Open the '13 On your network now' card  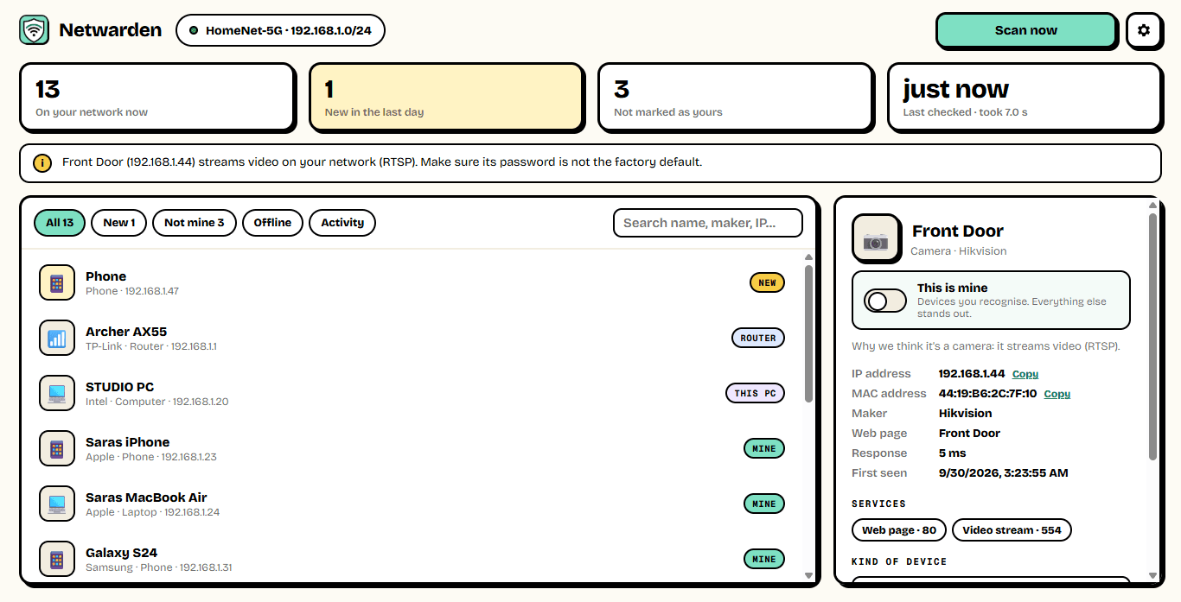tap(156, 97)
